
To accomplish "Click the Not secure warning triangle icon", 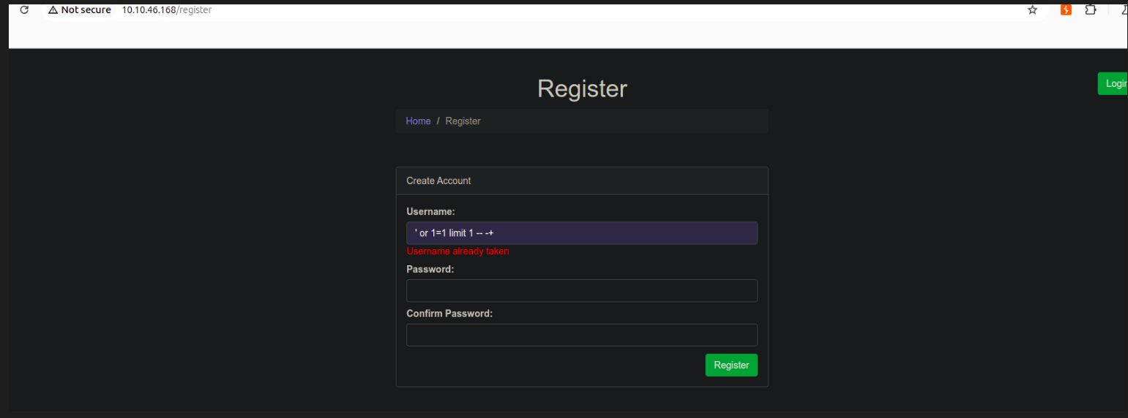I will coord(53,10).
